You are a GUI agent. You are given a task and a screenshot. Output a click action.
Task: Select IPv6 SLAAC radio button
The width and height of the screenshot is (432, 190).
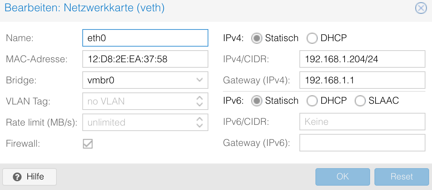point(360,101)
